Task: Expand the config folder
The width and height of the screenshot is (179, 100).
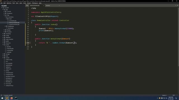Action: click(3, 36)
